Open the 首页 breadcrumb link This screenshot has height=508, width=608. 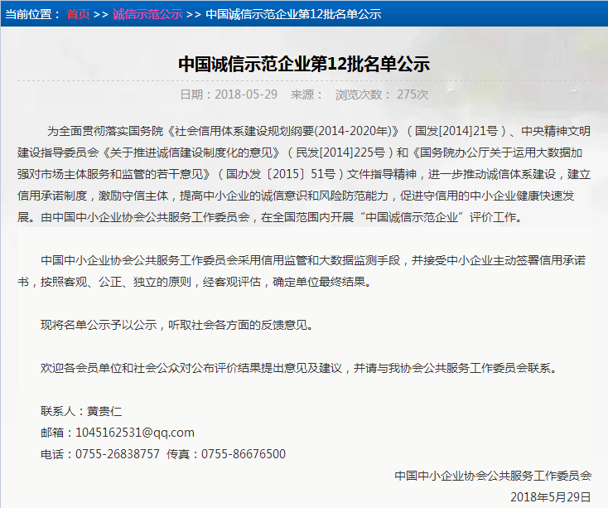click(78, 14)
